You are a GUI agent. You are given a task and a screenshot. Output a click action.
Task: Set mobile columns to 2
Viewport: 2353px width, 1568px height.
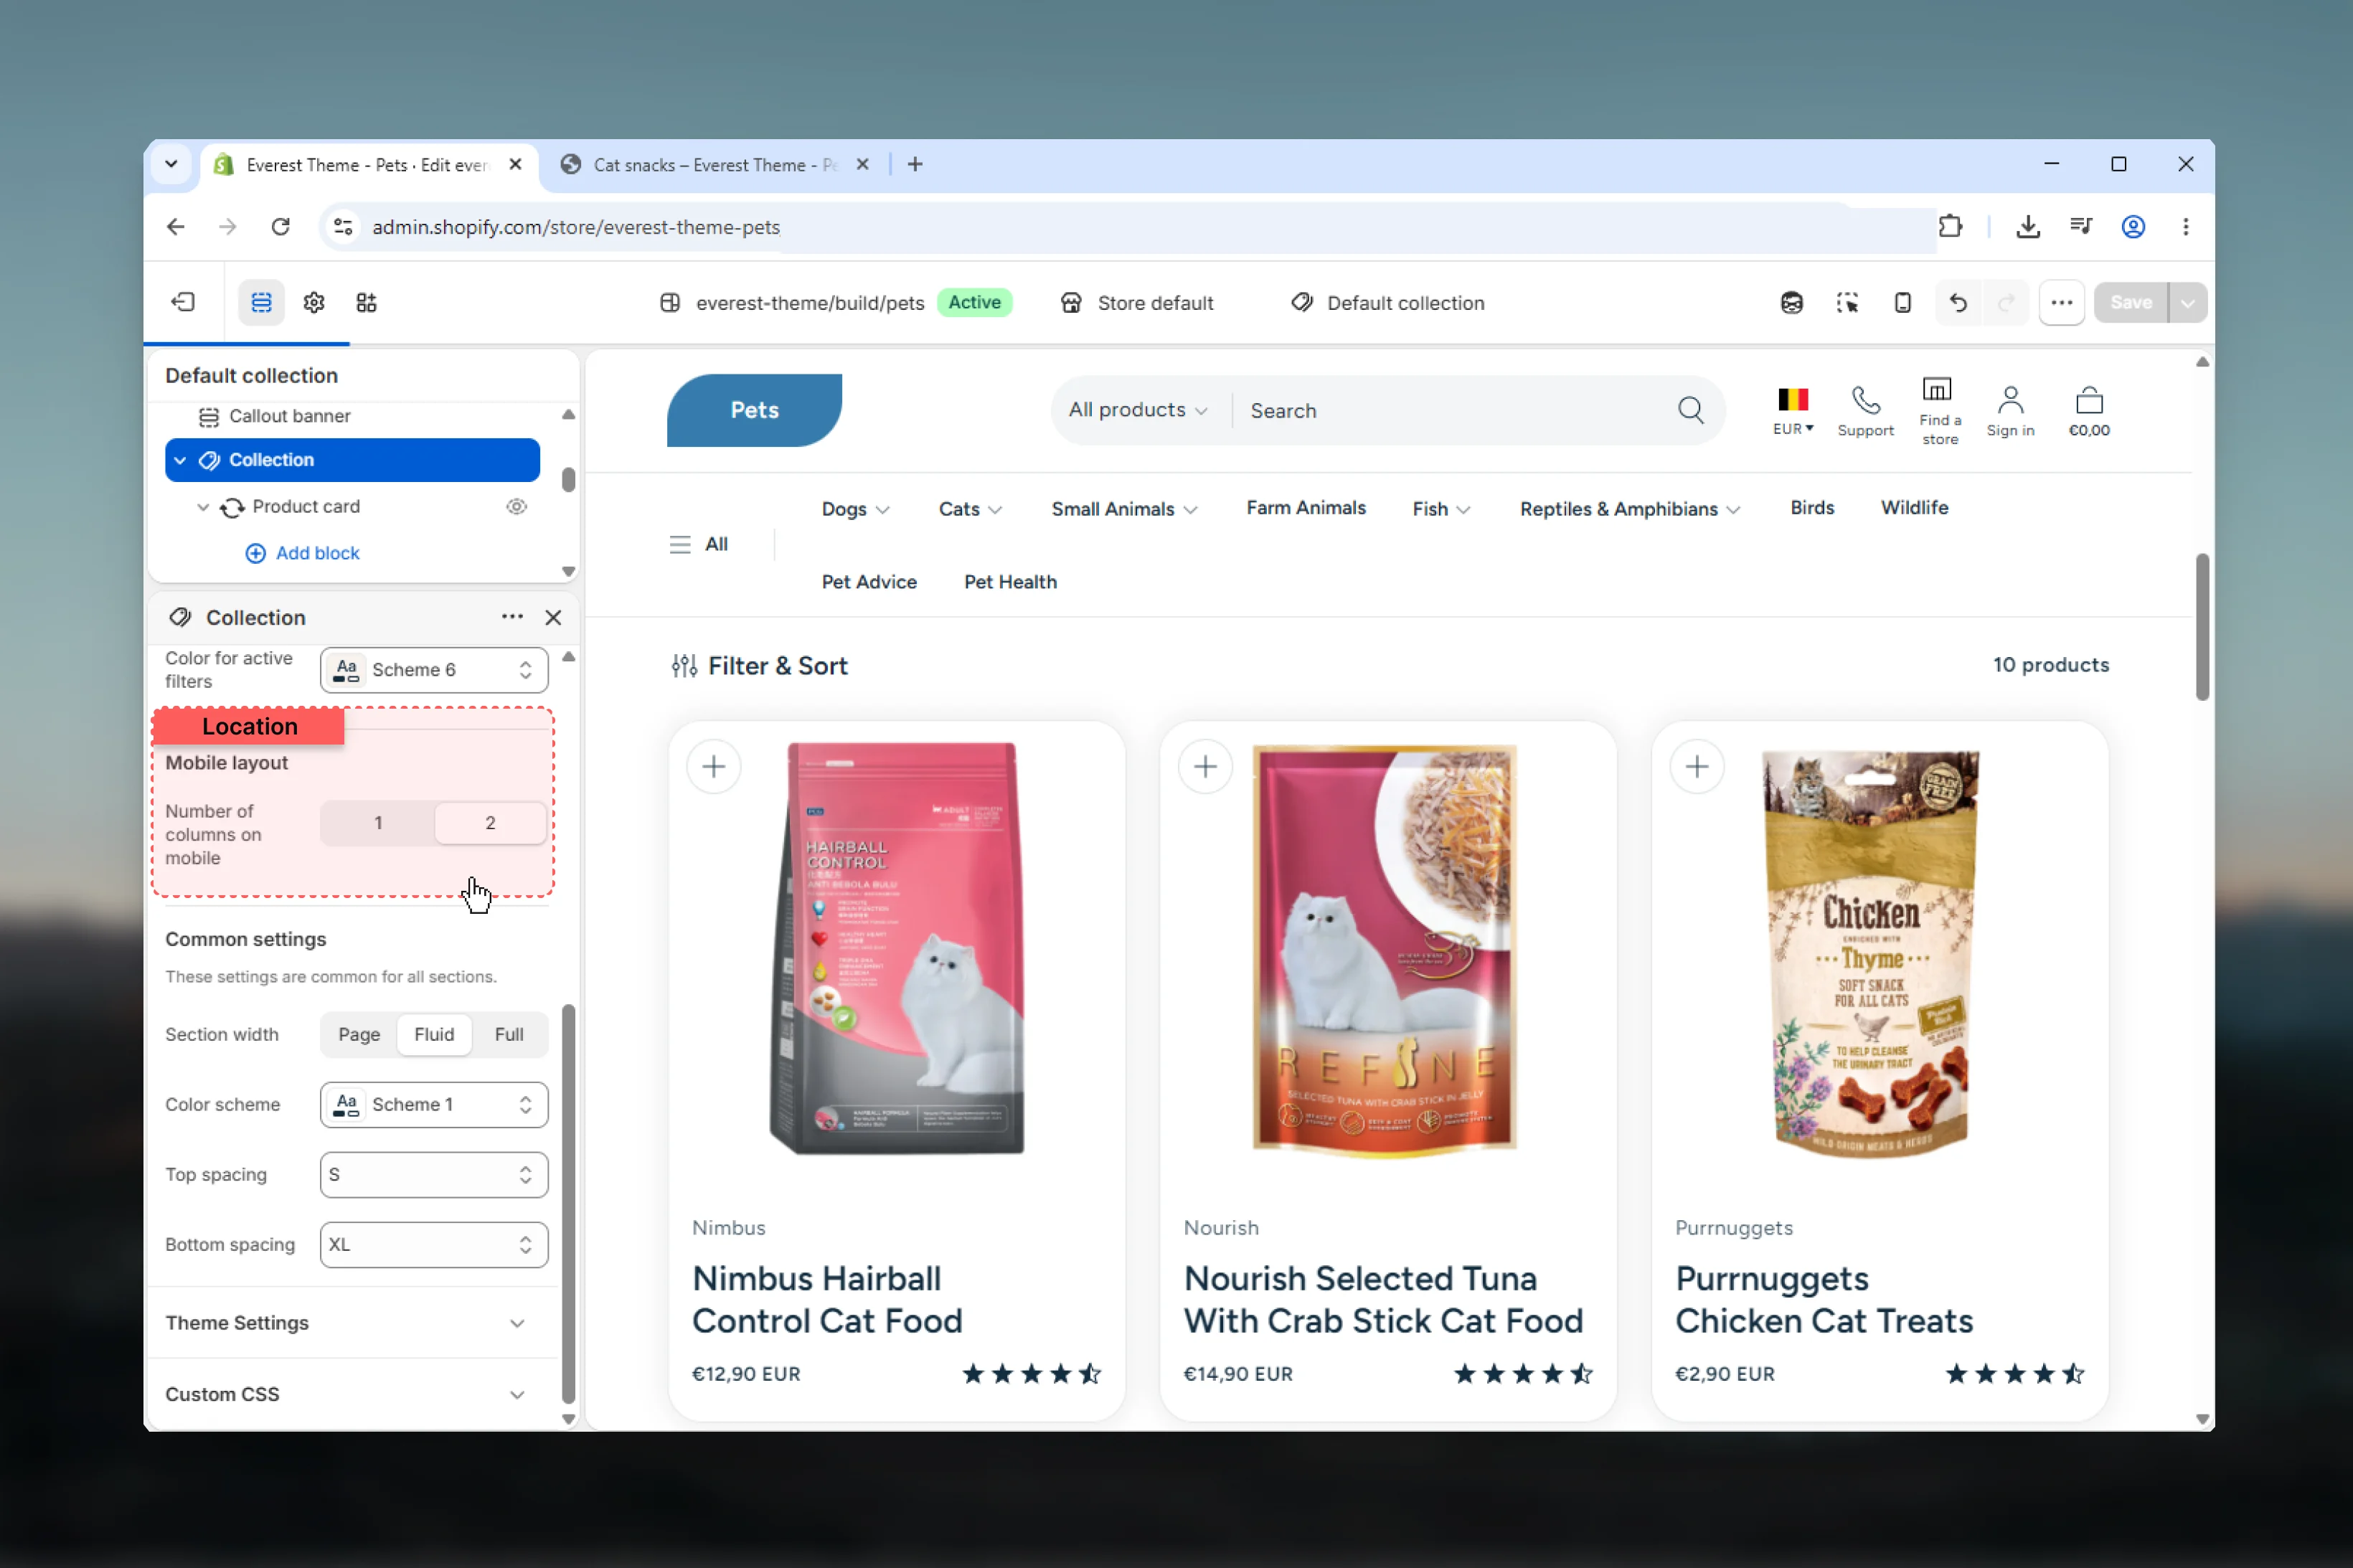(x=490, y=823)
